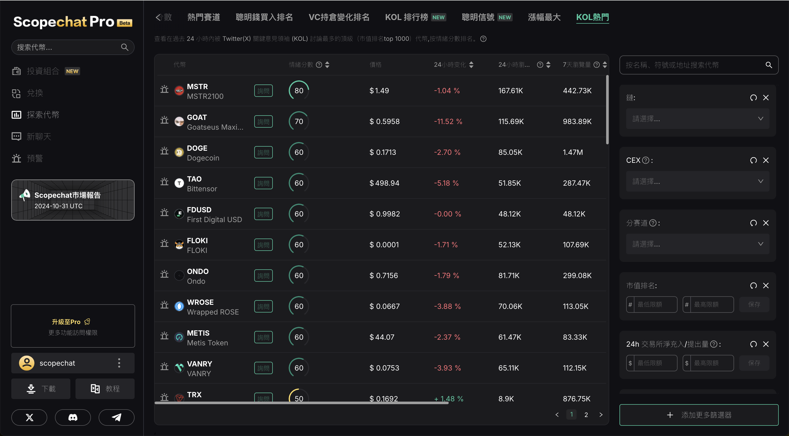This screenshot has height=436, width=789.
Task: Click 詢問 button for GOAT
Action: point(263,121)
